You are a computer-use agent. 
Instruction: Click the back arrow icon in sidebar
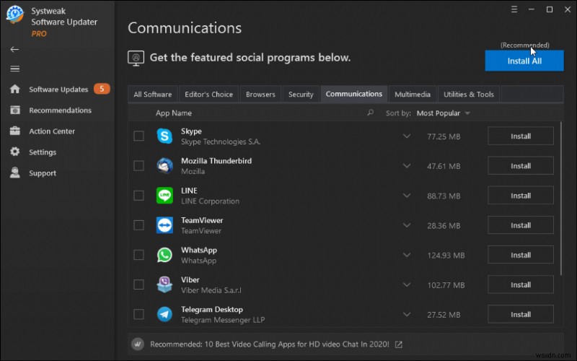(14, 49)
